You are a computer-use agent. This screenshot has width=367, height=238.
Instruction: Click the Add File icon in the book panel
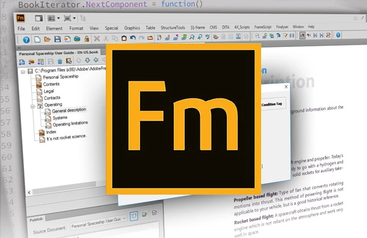(x=22, y=62)
